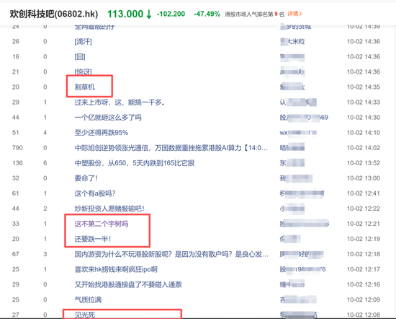Open author profile ending 大米粒
This screenshot has height=319, width=396.
tap(292, 42)
